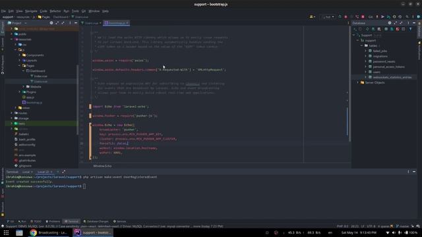The image size is (422, 237).
Task: Open the application launcher grid icon
Action: coord(6,232)
